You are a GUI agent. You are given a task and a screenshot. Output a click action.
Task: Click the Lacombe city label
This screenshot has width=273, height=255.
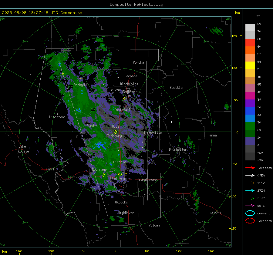coord(131,76)
